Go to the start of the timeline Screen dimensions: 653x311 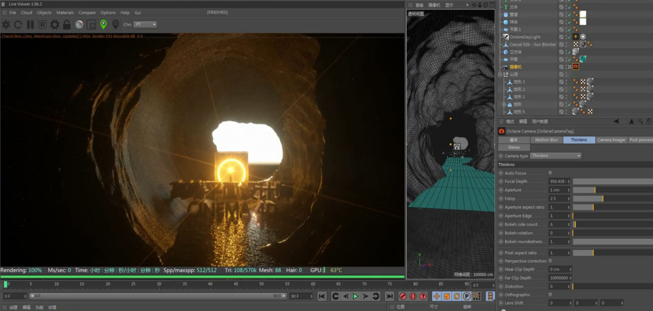322,296
